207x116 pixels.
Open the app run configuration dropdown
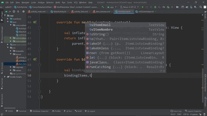(112, 7)
